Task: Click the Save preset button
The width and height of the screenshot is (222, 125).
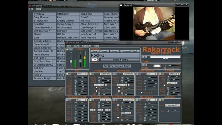Action: [x=114, y=51]
